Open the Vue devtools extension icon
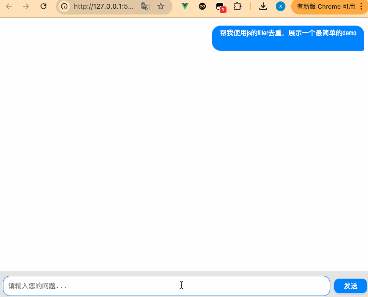The height and width of the screenshot is (297, 368). pyautogui.click(x=185, y=6)
